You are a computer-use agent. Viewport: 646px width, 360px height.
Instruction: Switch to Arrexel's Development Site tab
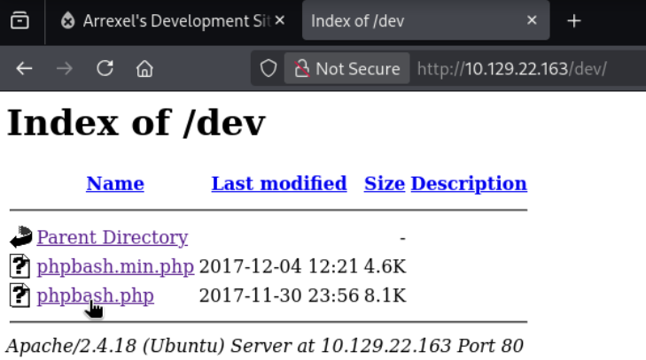pos(173,20)
